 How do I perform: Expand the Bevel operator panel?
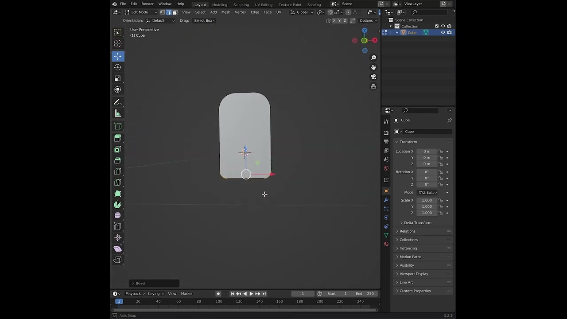155,283
